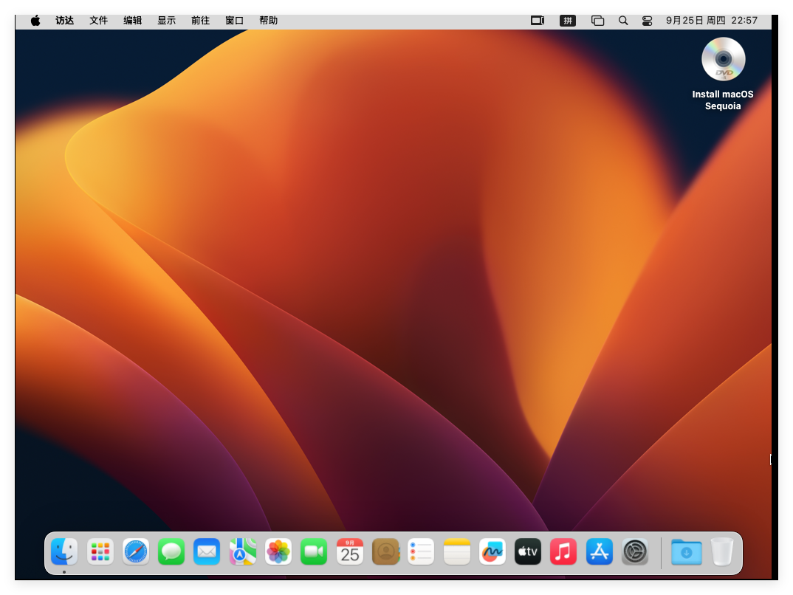Open the Freeform app

[492, 551]
